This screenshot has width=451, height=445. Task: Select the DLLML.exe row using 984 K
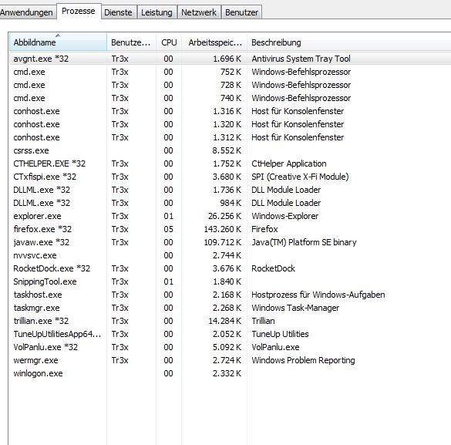230,203
